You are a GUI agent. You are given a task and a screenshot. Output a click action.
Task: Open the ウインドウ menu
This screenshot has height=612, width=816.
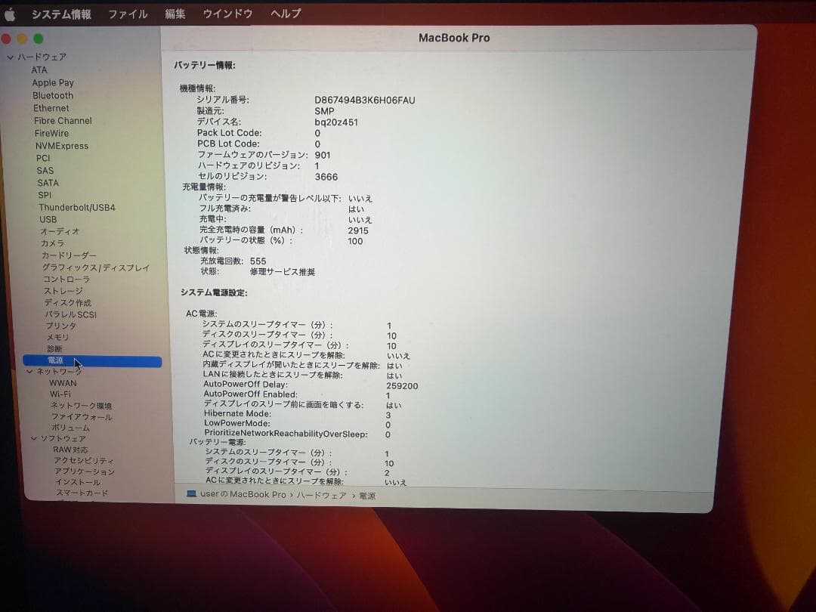point(227,13)
